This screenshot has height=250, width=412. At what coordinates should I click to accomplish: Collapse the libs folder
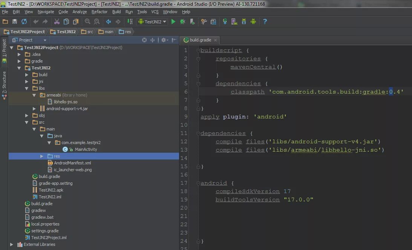(26, 88)
